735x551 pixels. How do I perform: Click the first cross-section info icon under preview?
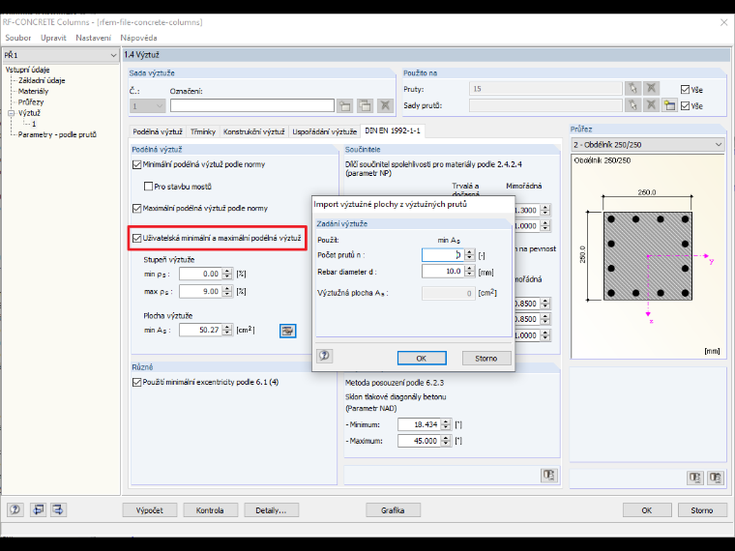coord(695,478)
